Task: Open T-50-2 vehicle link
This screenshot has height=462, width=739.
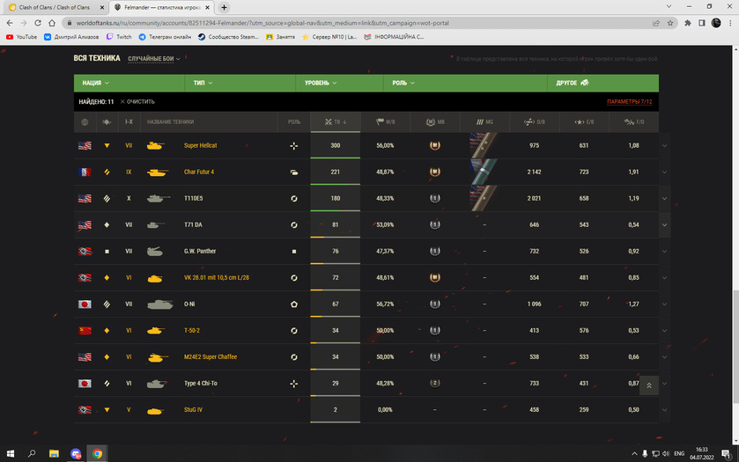Action: pos(192,331)
